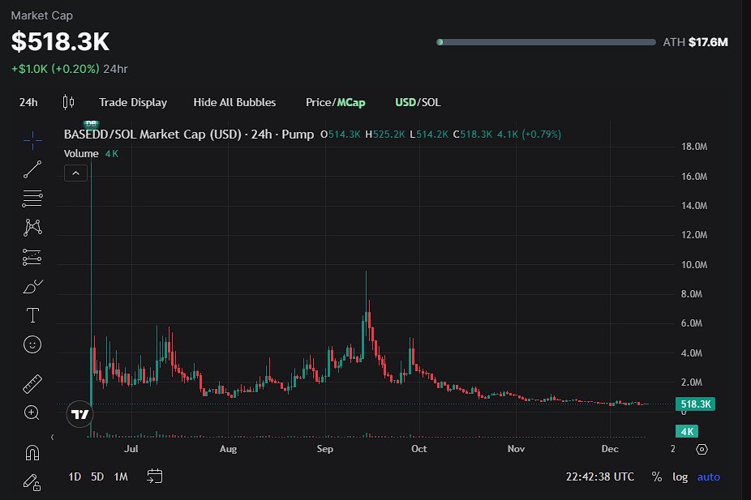Click the +$1.0K (+0.20%) change text
Viewport: 751px width, 500px height.
(55, 69)
